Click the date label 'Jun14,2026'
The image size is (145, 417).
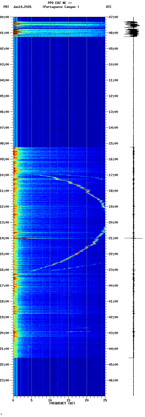click(x=22, y=7)
